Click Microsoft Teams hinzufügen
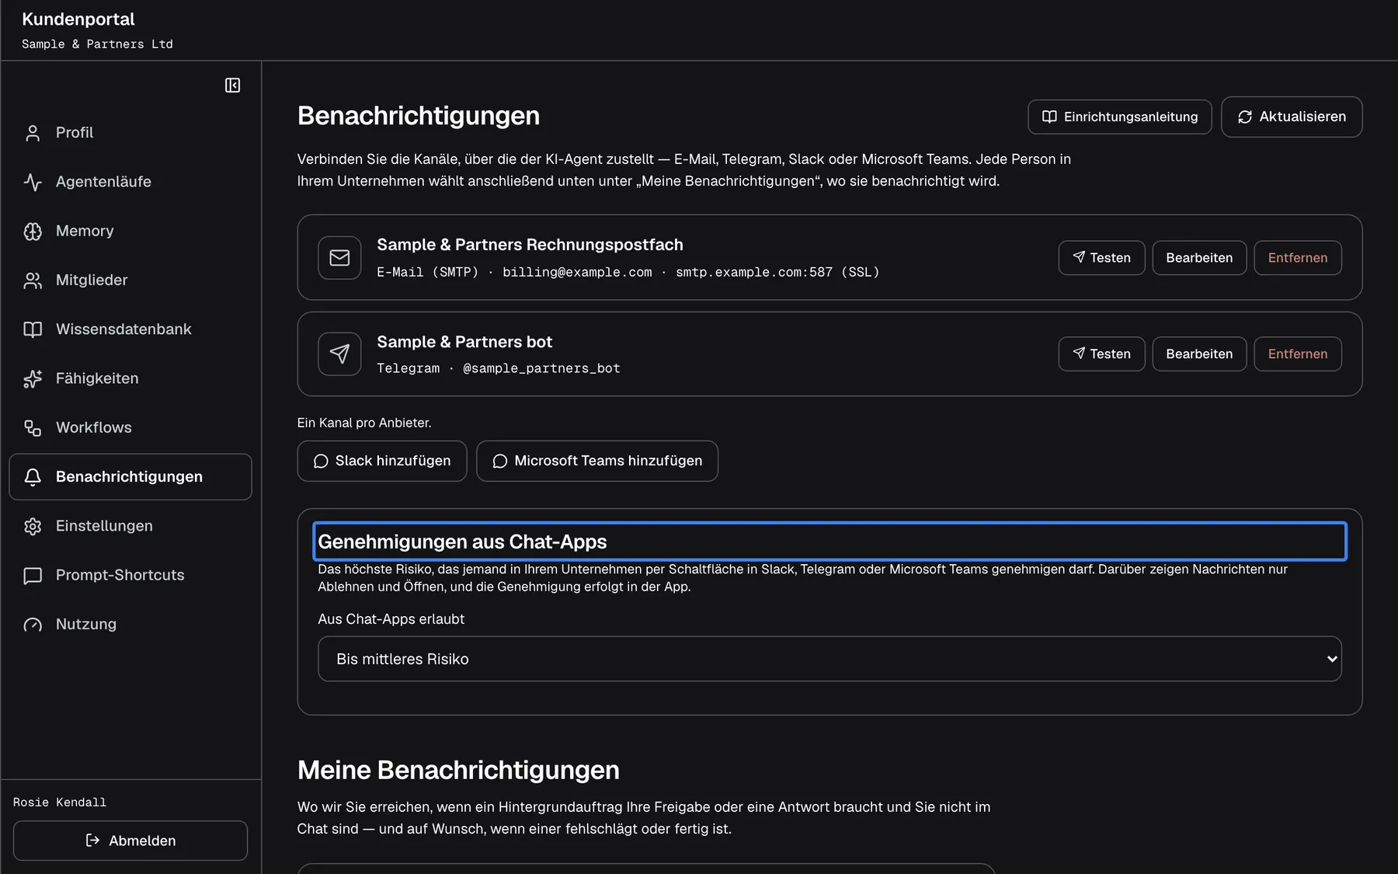Viewport: 1398px width, 874px height. tap(597, 461)
